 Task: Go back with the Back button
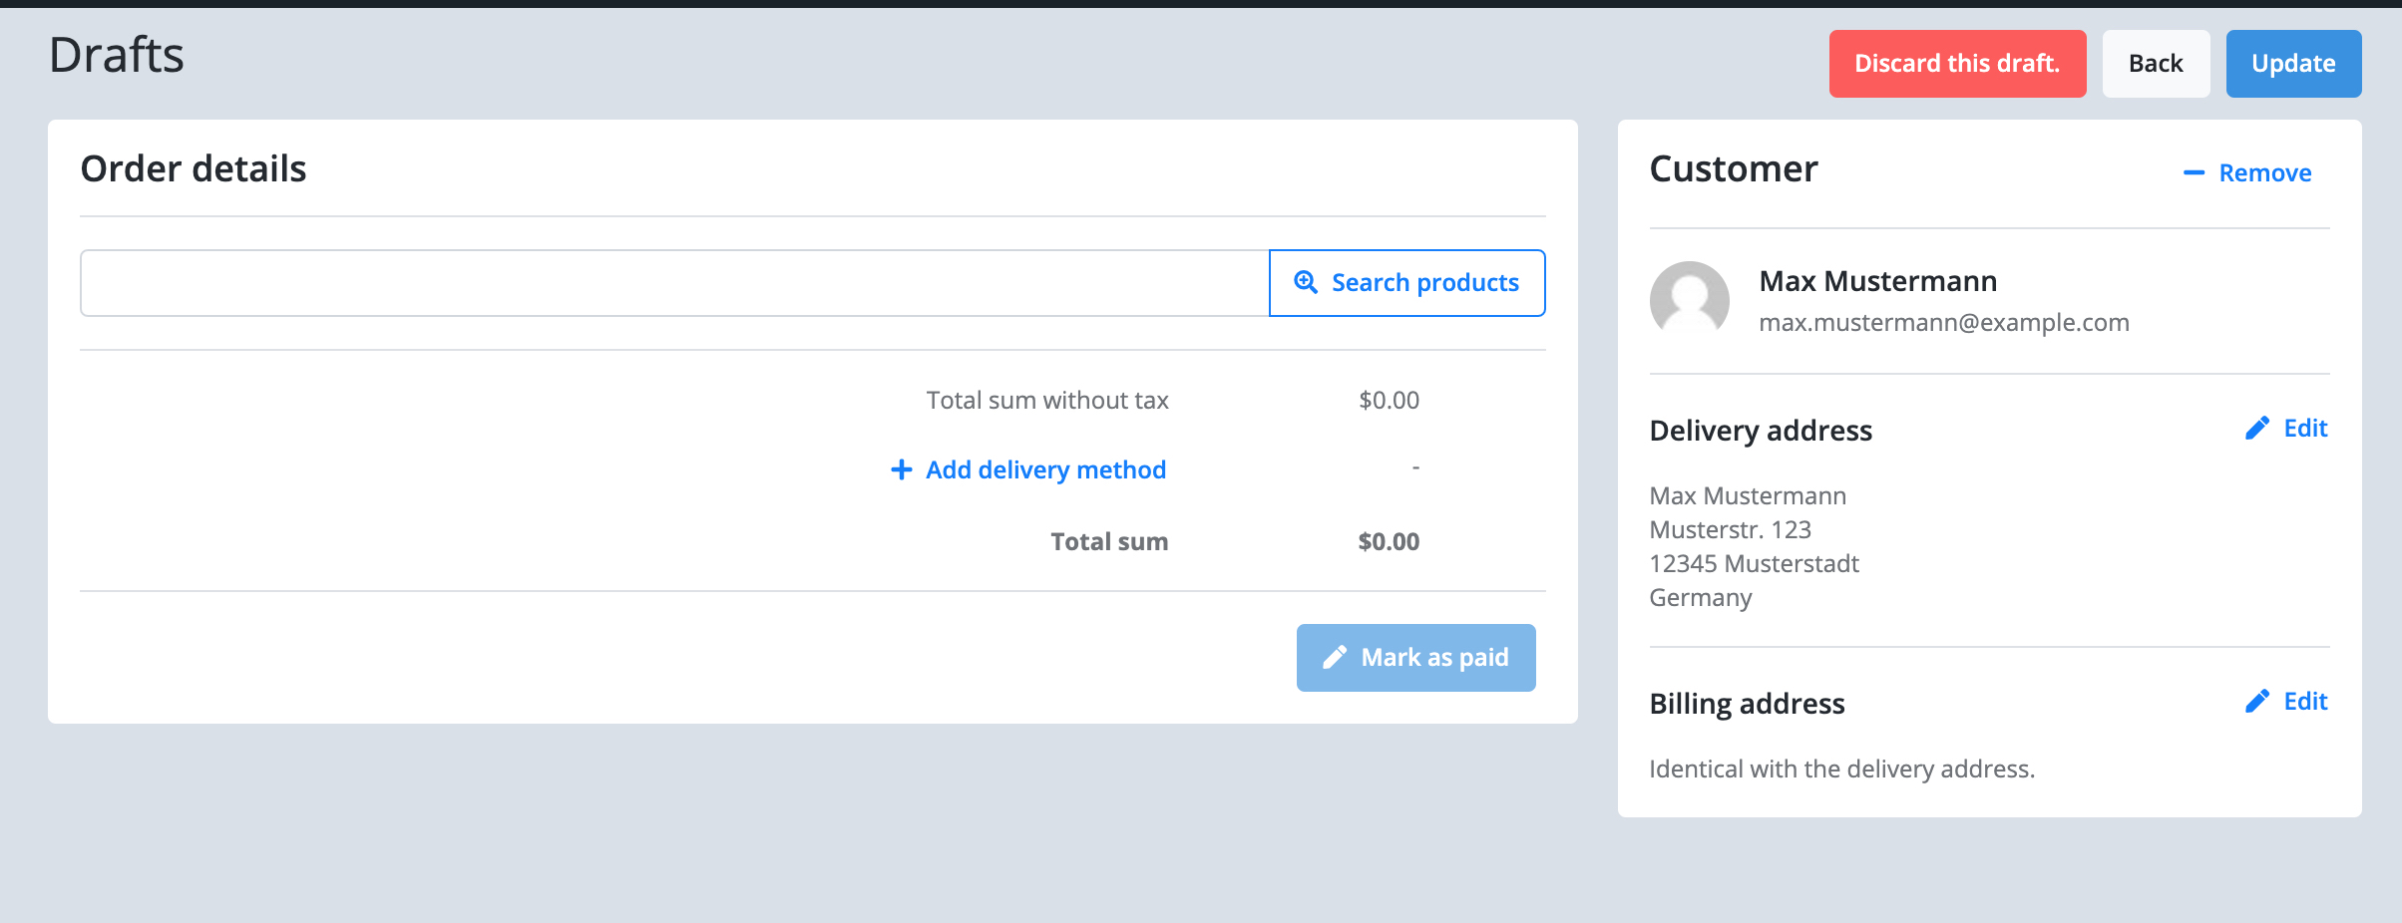(2156, 64)
